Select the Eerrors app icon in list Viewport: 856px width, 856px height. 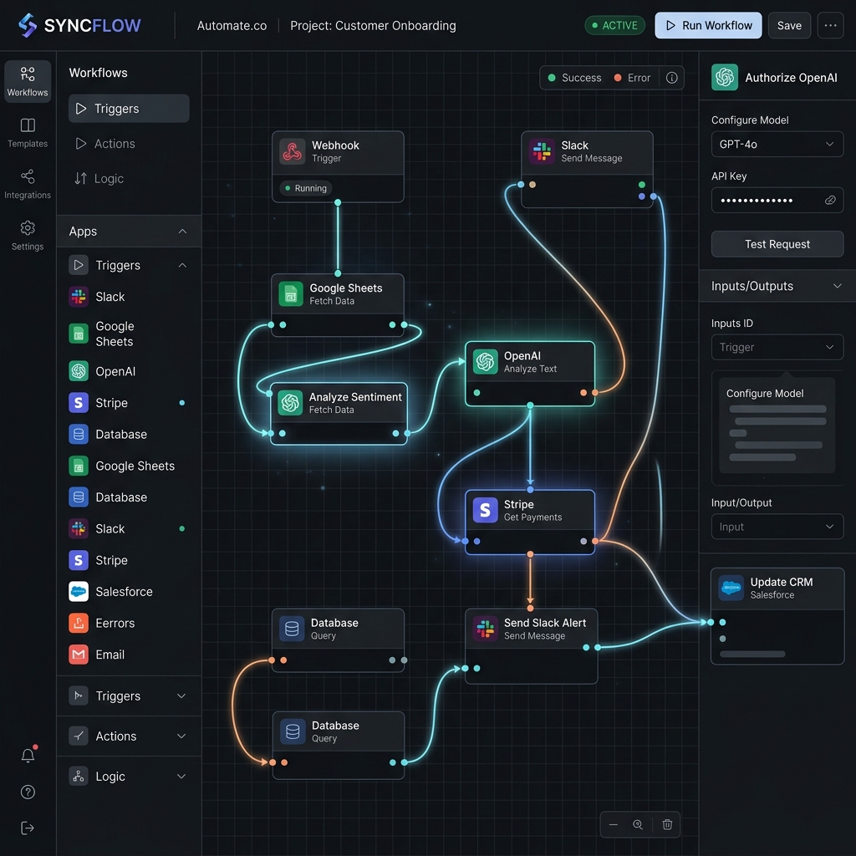(x=79, y=622)
